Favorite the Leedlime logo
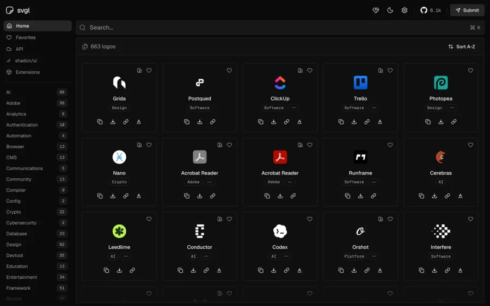Screen dimensions: 490x306 coord(149,219)
